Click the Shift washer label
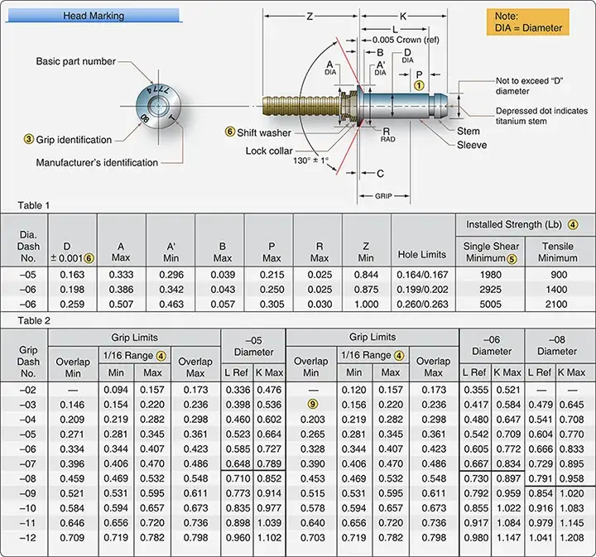596x557 pixels. (264, 132)
